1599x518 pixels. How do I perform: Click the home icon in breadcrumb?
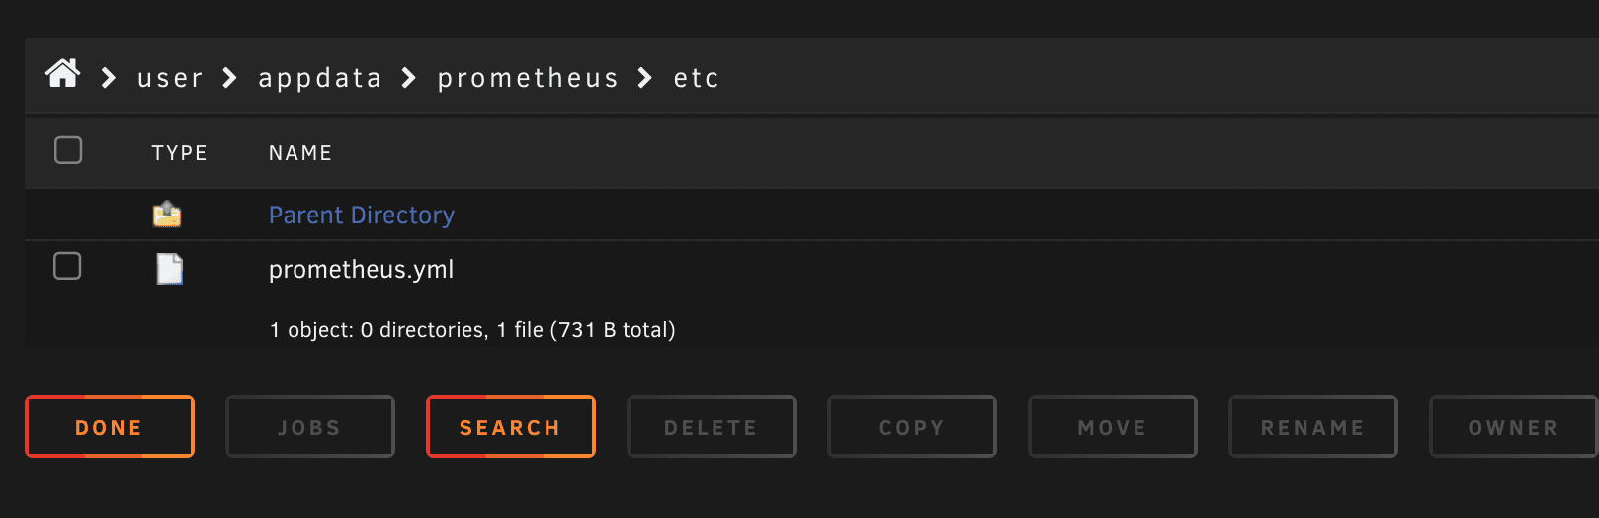[x=63, y=74]
